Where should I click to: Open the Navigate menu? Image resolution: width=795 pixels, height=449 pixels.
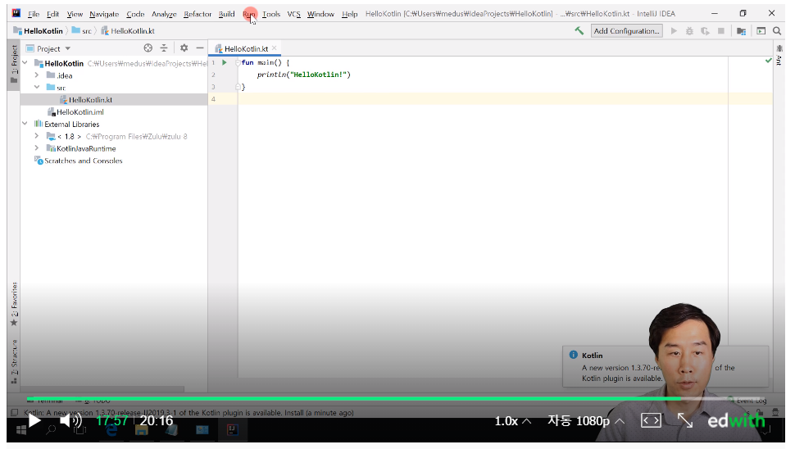pos(104,14)
